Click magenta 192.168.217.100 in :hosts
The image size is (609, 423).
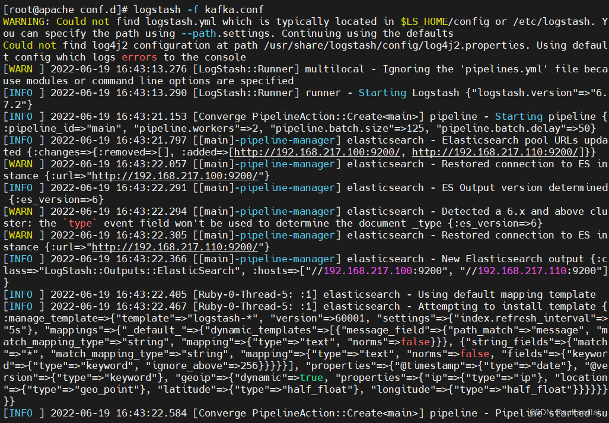click(x=368, y=271)
